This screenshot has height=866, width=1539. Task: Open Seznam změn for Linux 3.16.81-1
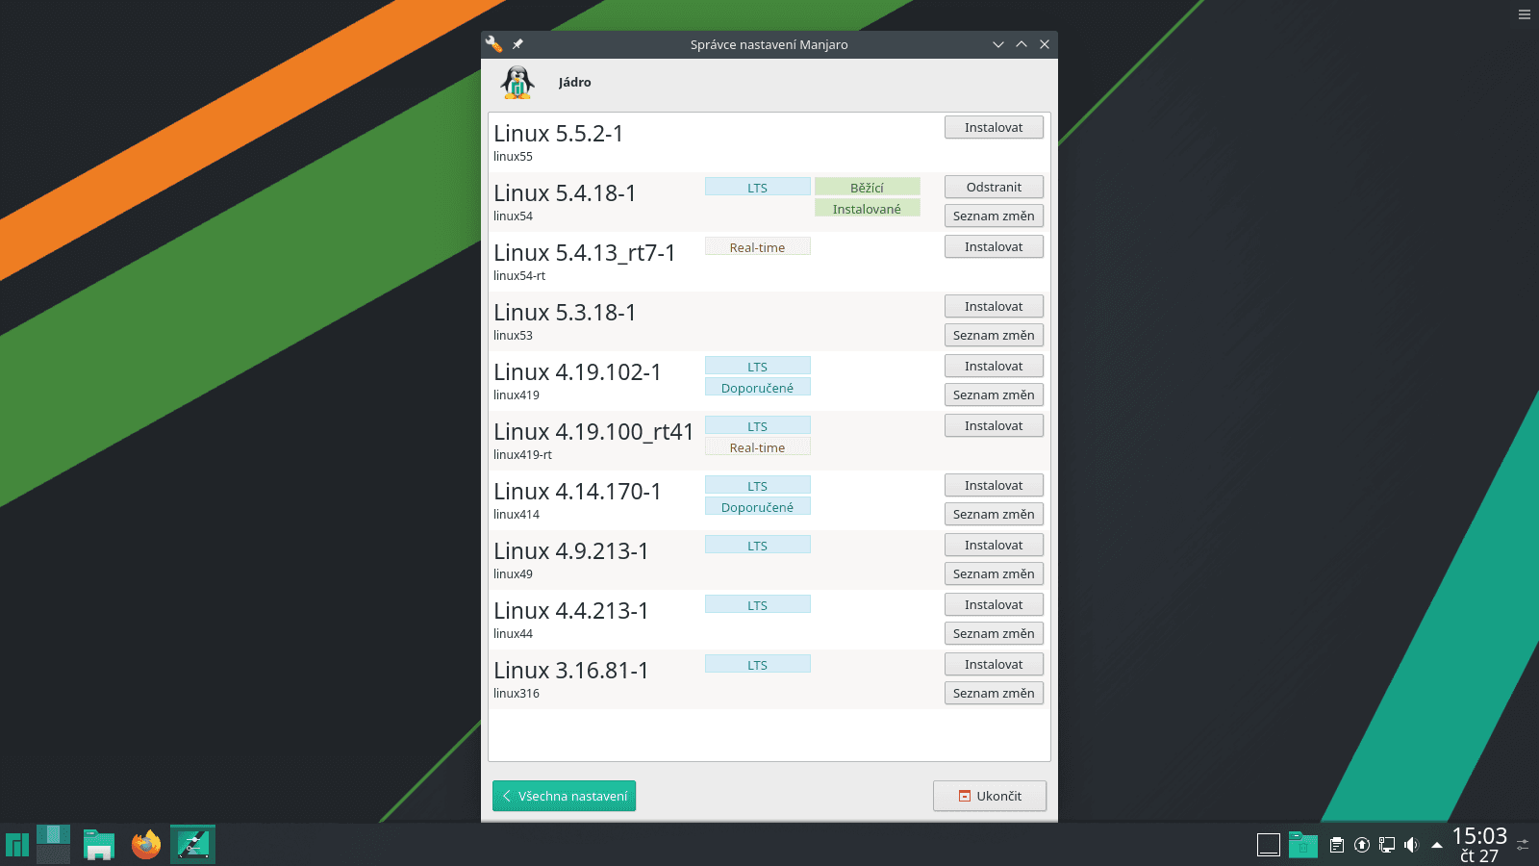click(994, 694)
